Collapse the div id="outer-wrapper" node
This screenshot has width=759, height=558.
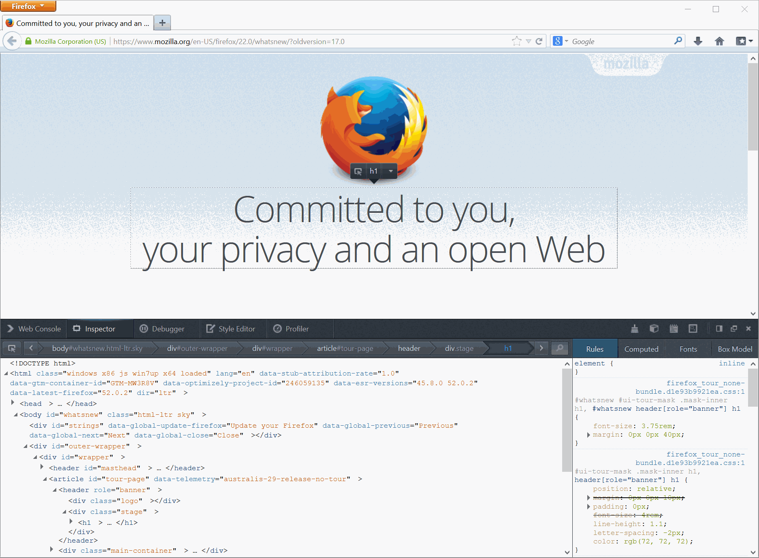click(26, 446)
